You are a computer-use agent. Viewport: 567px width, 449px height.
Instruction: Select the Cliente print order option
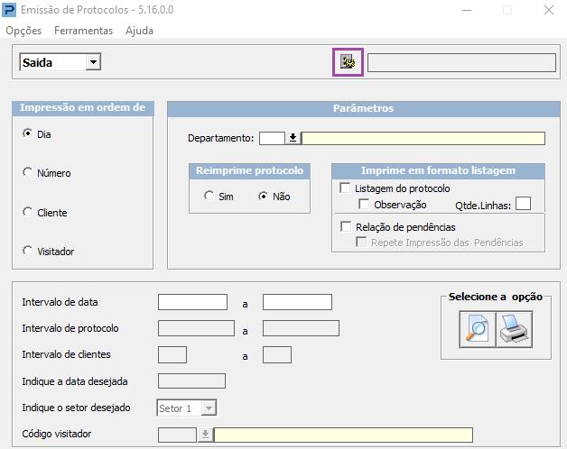pyautogui.click(x=27, y=212)
